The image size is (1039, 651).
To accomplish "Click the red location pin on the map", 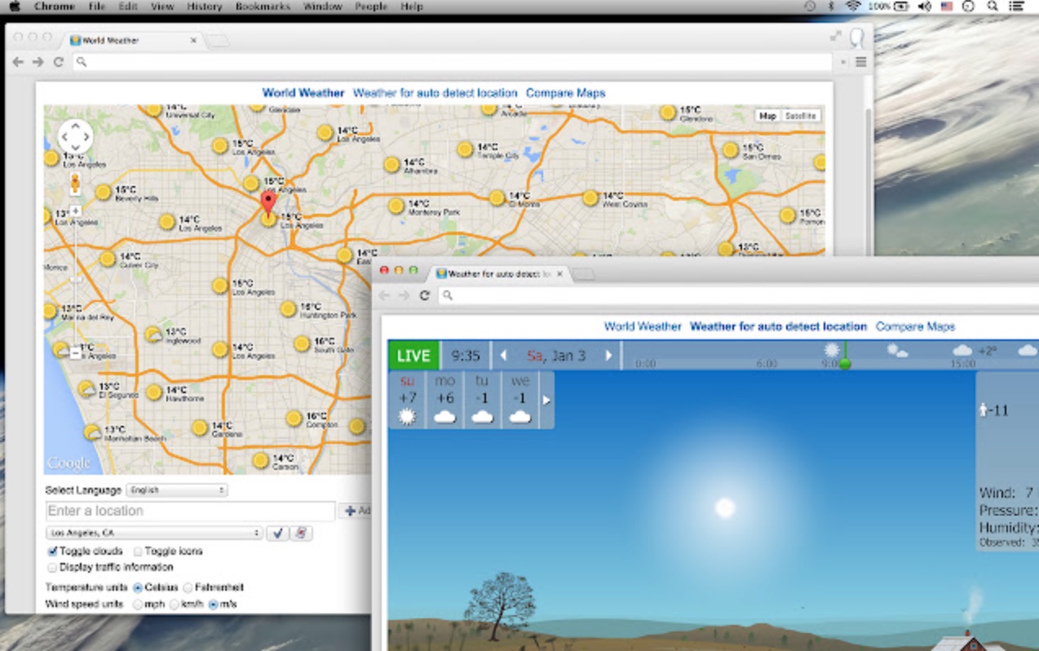I will click(268, 201).
